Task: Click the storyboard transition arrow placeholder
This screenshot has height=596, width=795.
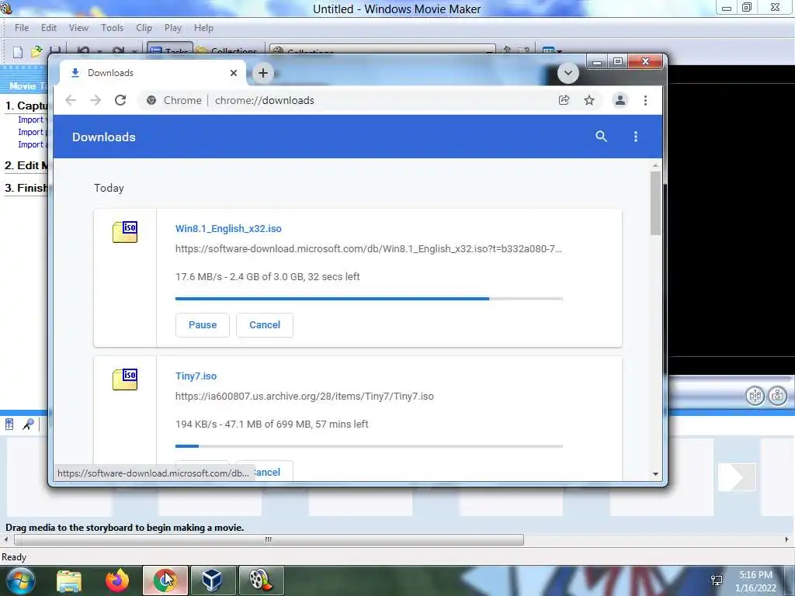Action: 736,477
